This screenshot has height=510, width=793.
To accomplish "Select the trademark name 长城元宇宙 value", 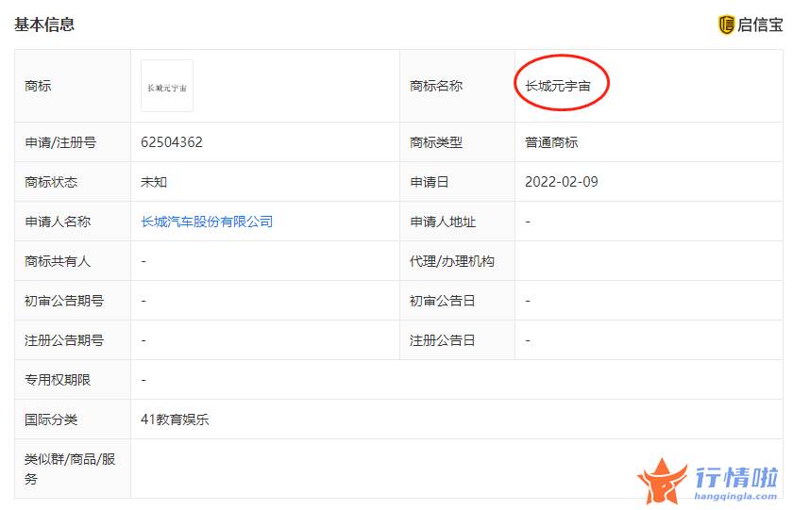I will 558,86.
